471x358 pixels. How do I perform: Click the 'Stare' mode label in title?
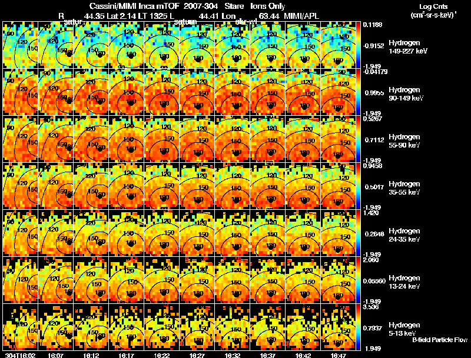click(234, 6)
